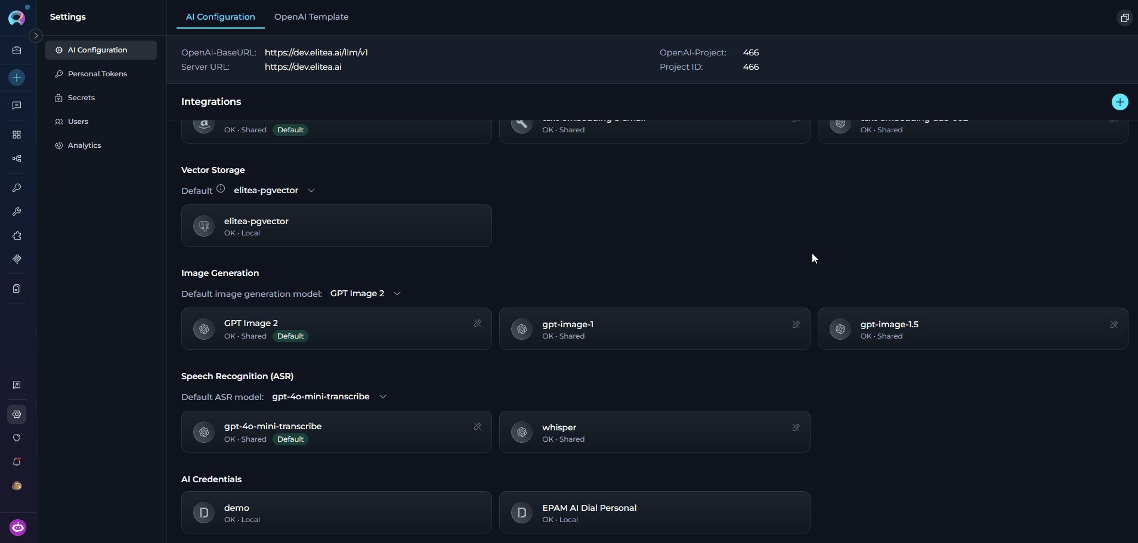Open the EPAM AI Dial Personal credential card
Viewport: 1138px width, 543px height.
[x=654, y=513]
